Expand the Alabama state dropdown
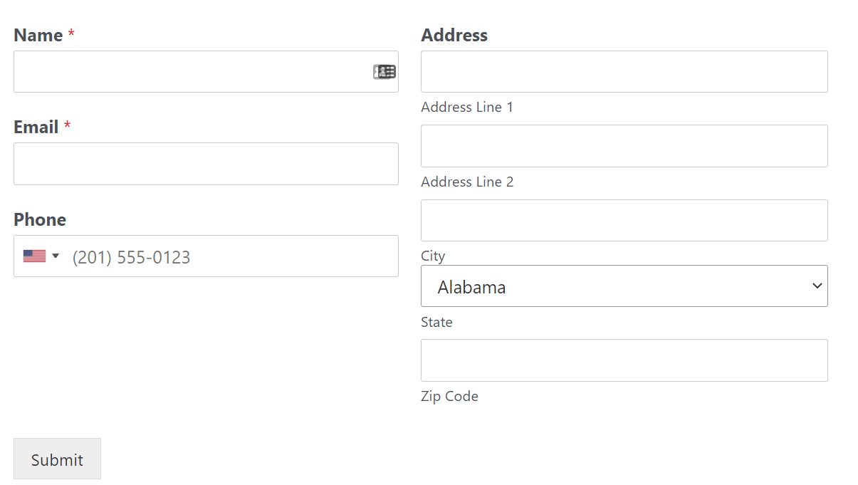Viewport: 858px width, 485px height. click(x=624, y=286)
